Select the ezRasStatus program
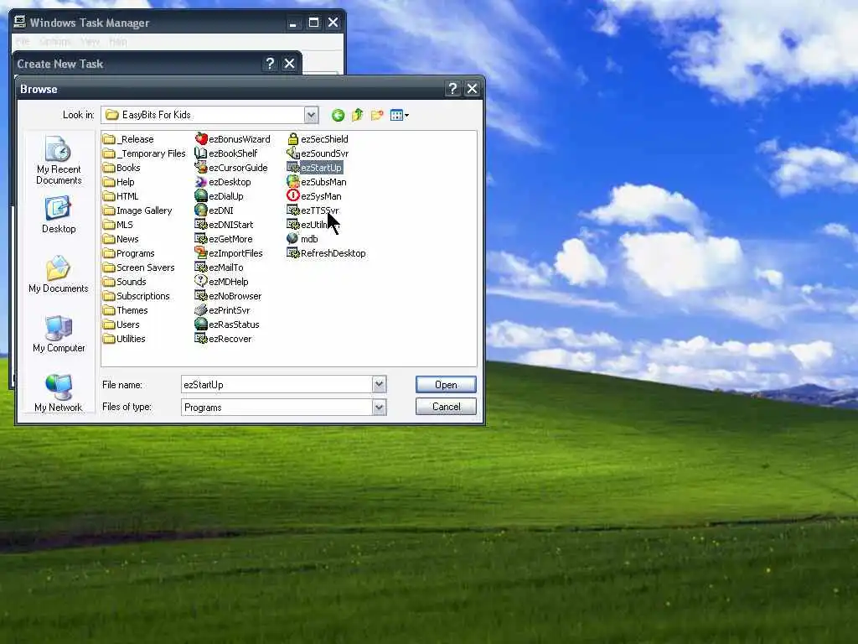Image resolution: width=858 pixels, height=644 pixels. click(x=227, y=325)
